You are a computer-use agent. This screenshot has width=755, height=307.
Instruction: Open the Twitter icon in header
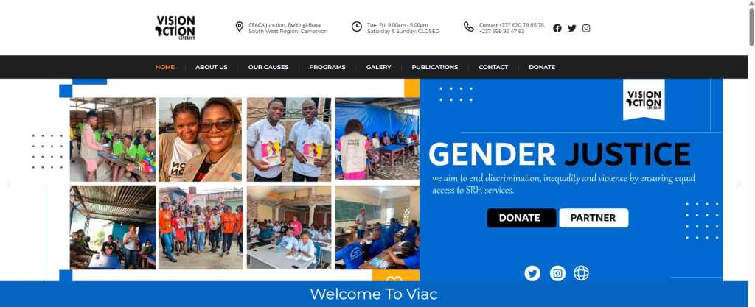click(571, 28)
